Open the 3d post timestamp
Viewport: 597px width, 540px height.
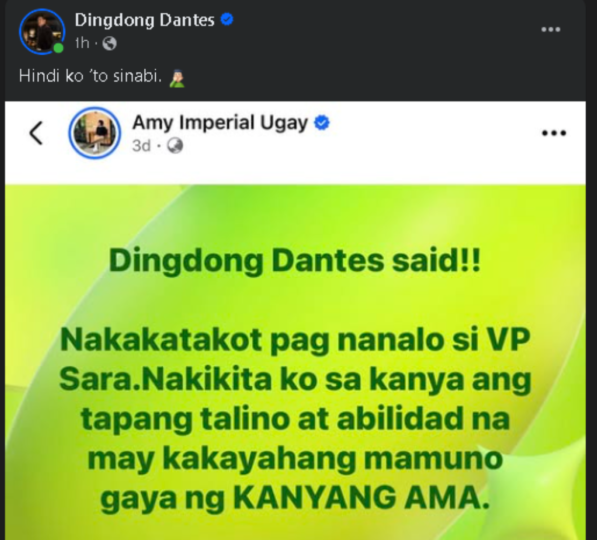[141, 147]
